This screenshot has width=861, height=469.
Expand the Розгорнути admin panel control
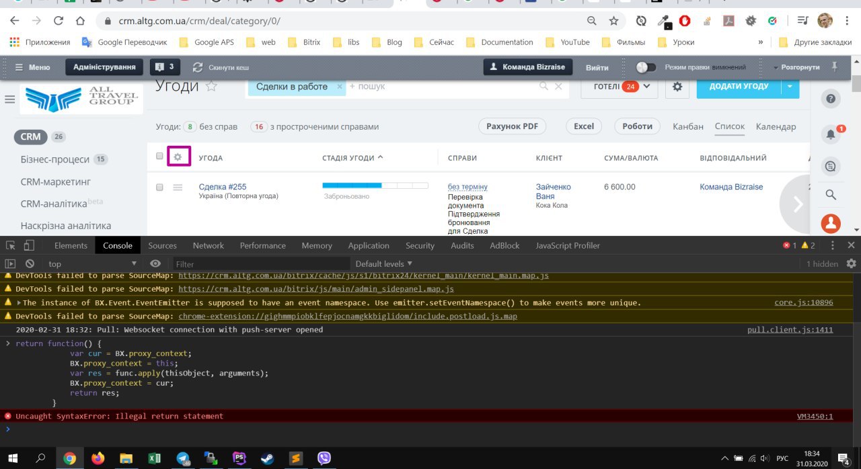tap(796, 67)
